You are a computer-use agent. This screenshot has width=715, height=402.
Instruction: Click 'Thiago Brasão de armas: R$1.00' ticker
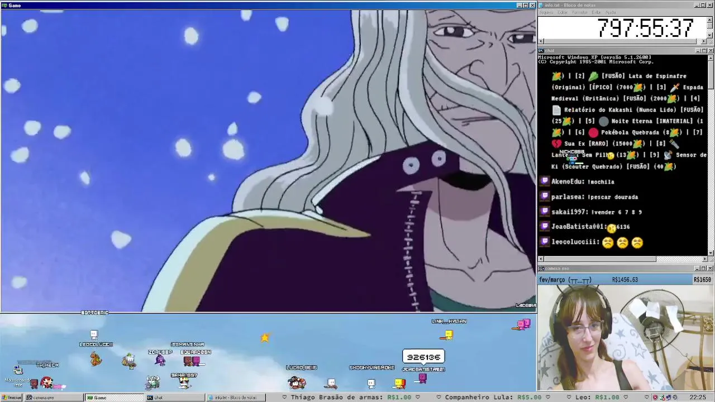350,398
